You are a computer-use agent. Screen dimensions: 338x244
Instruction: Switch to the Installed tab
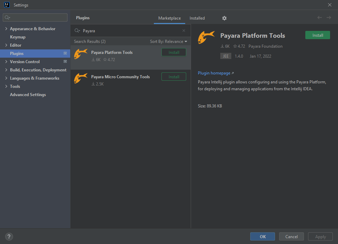click(197, 18)
